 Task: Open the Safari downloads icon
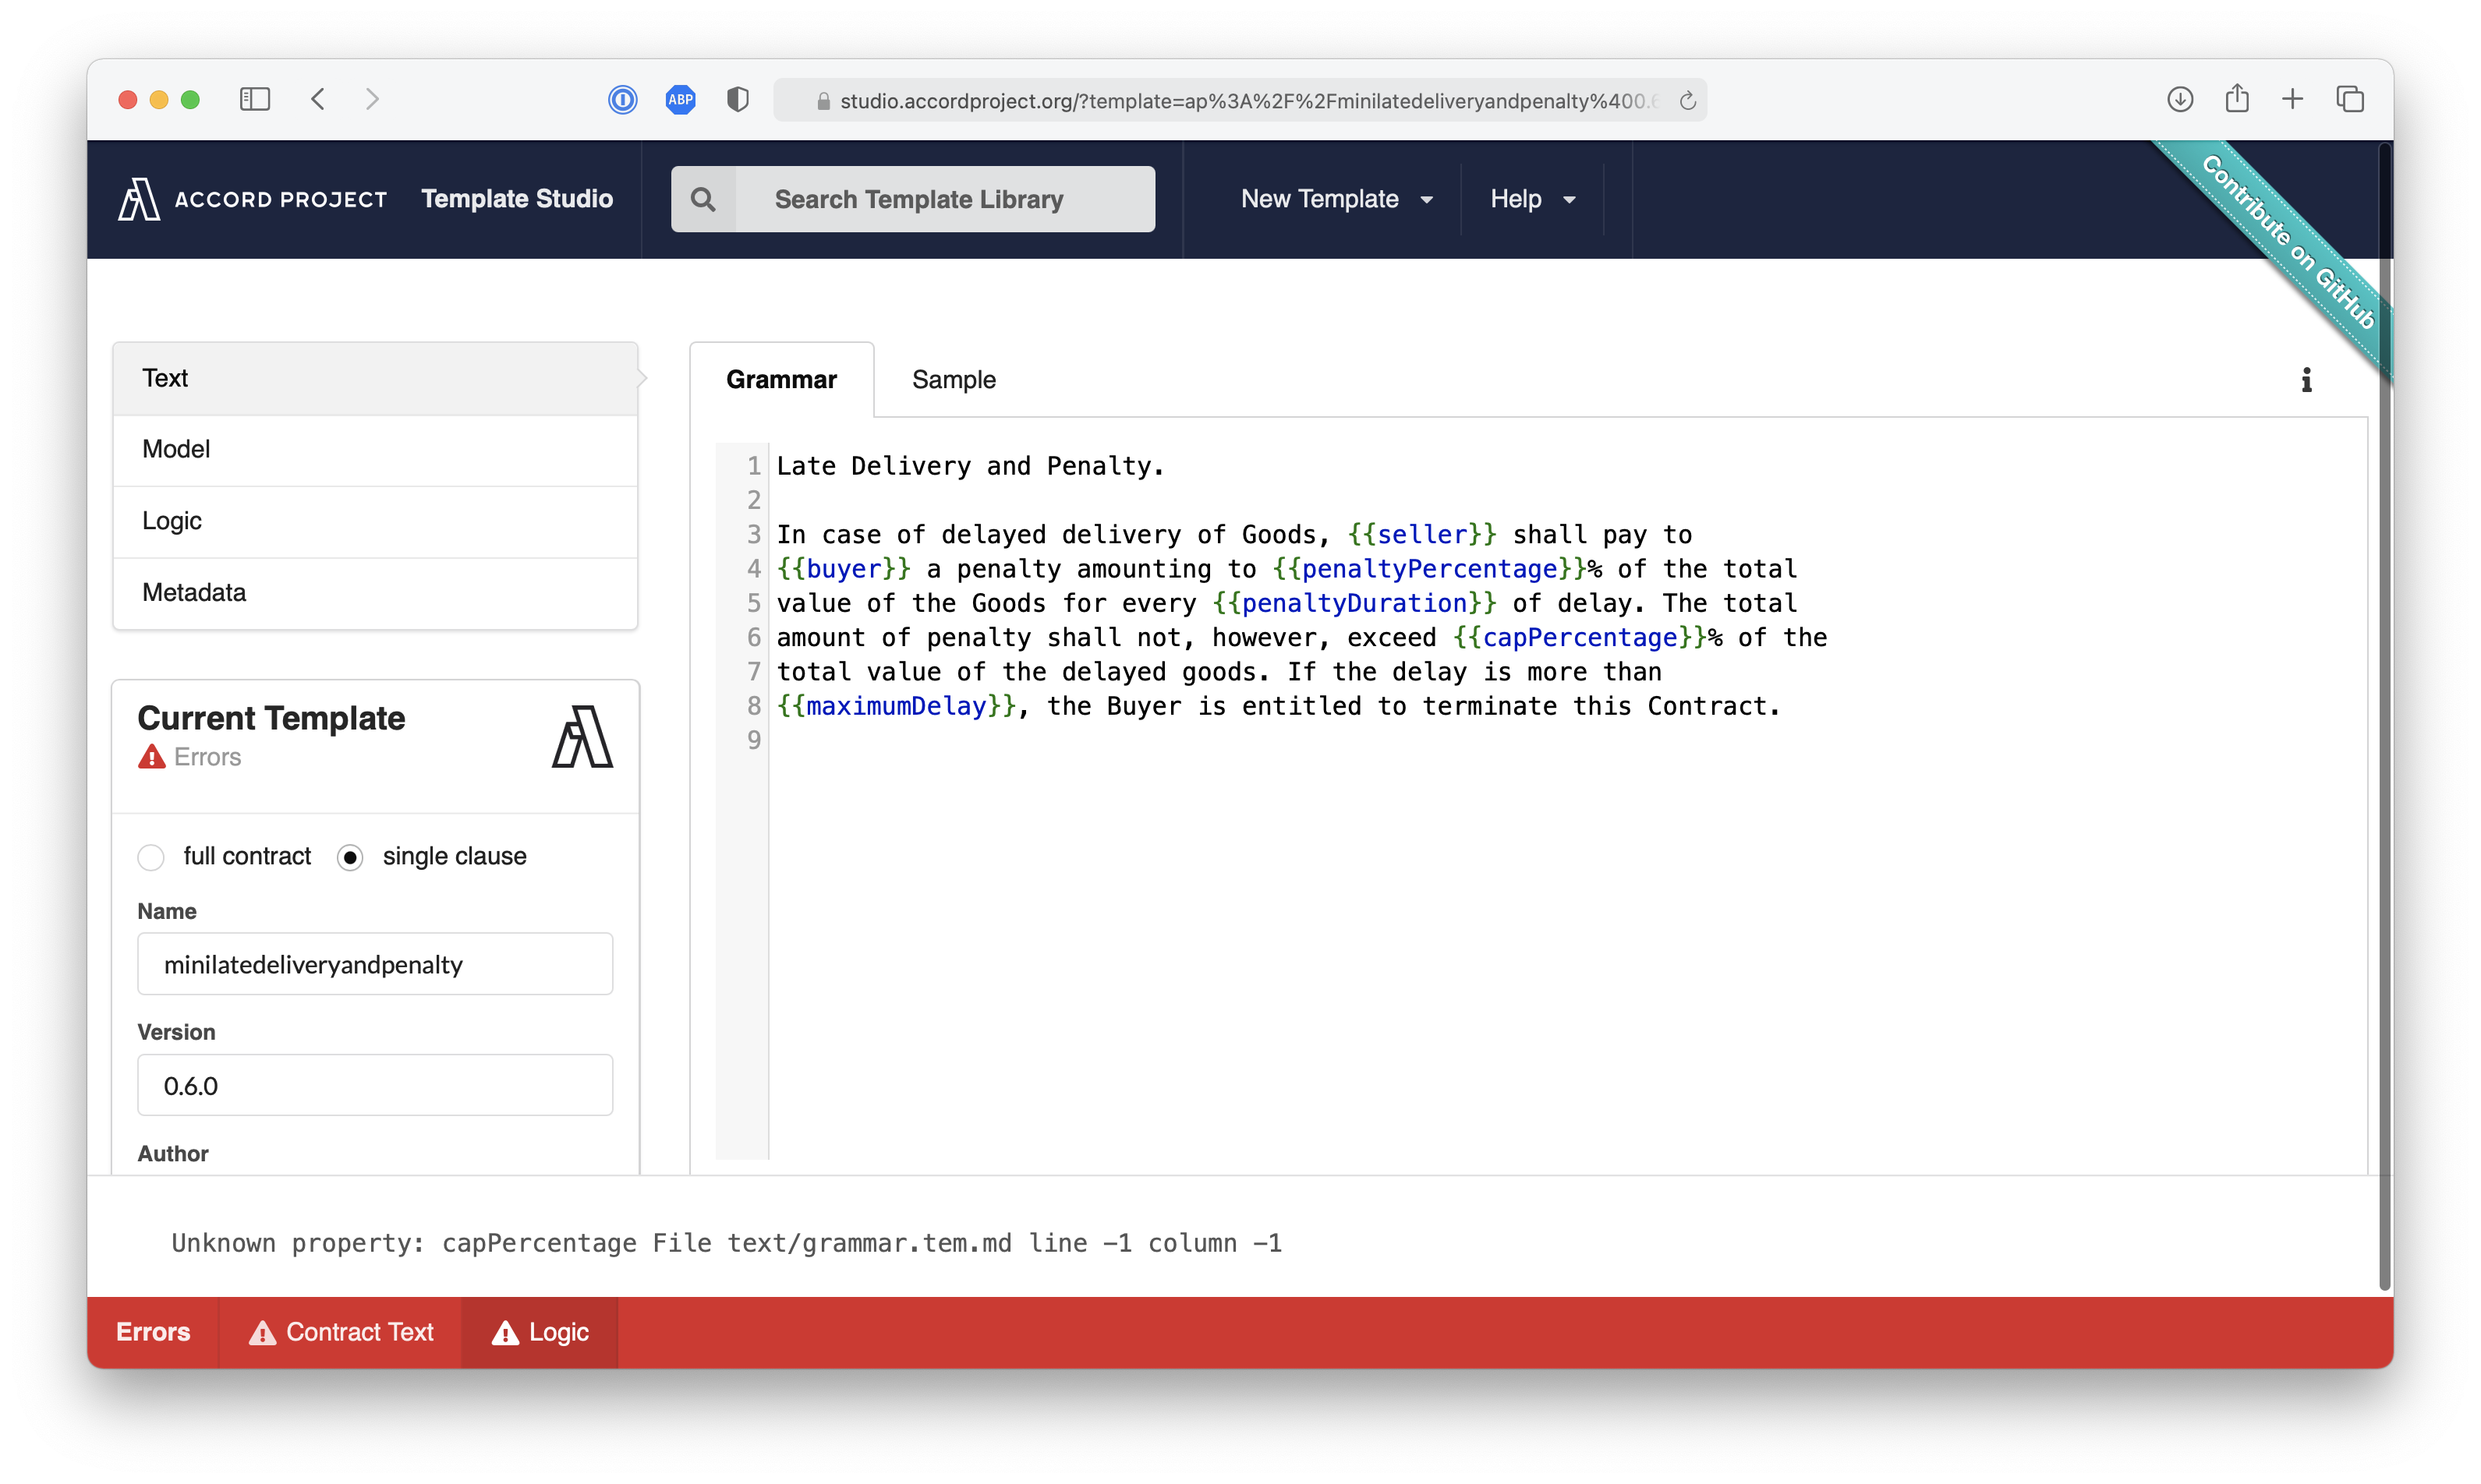click(x=2180, y=99)
